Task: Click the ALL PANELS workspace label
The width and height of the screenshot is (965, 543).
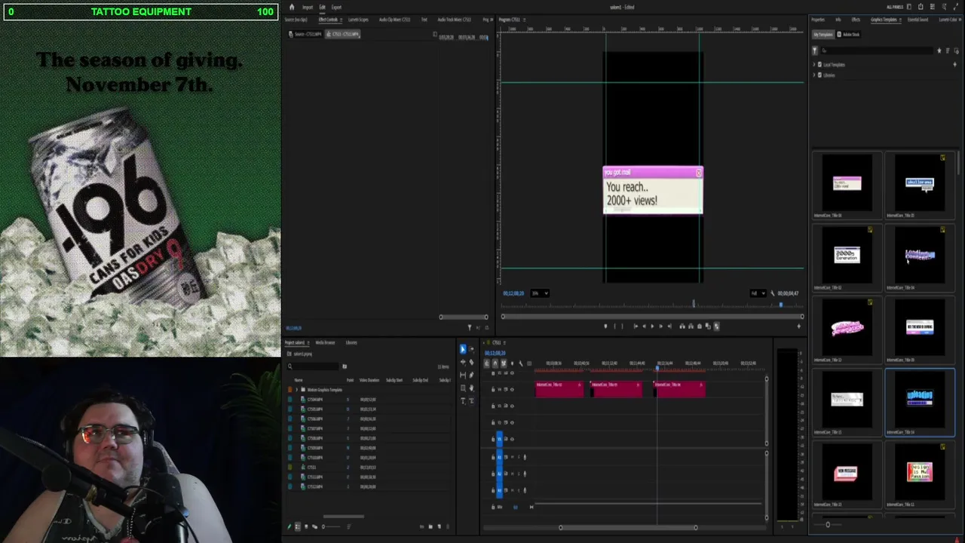Action: pos(895,7)
